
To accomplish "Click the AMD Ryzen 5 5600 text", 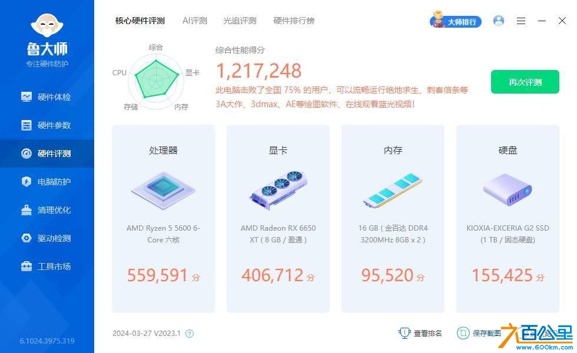I will point(164,234).
